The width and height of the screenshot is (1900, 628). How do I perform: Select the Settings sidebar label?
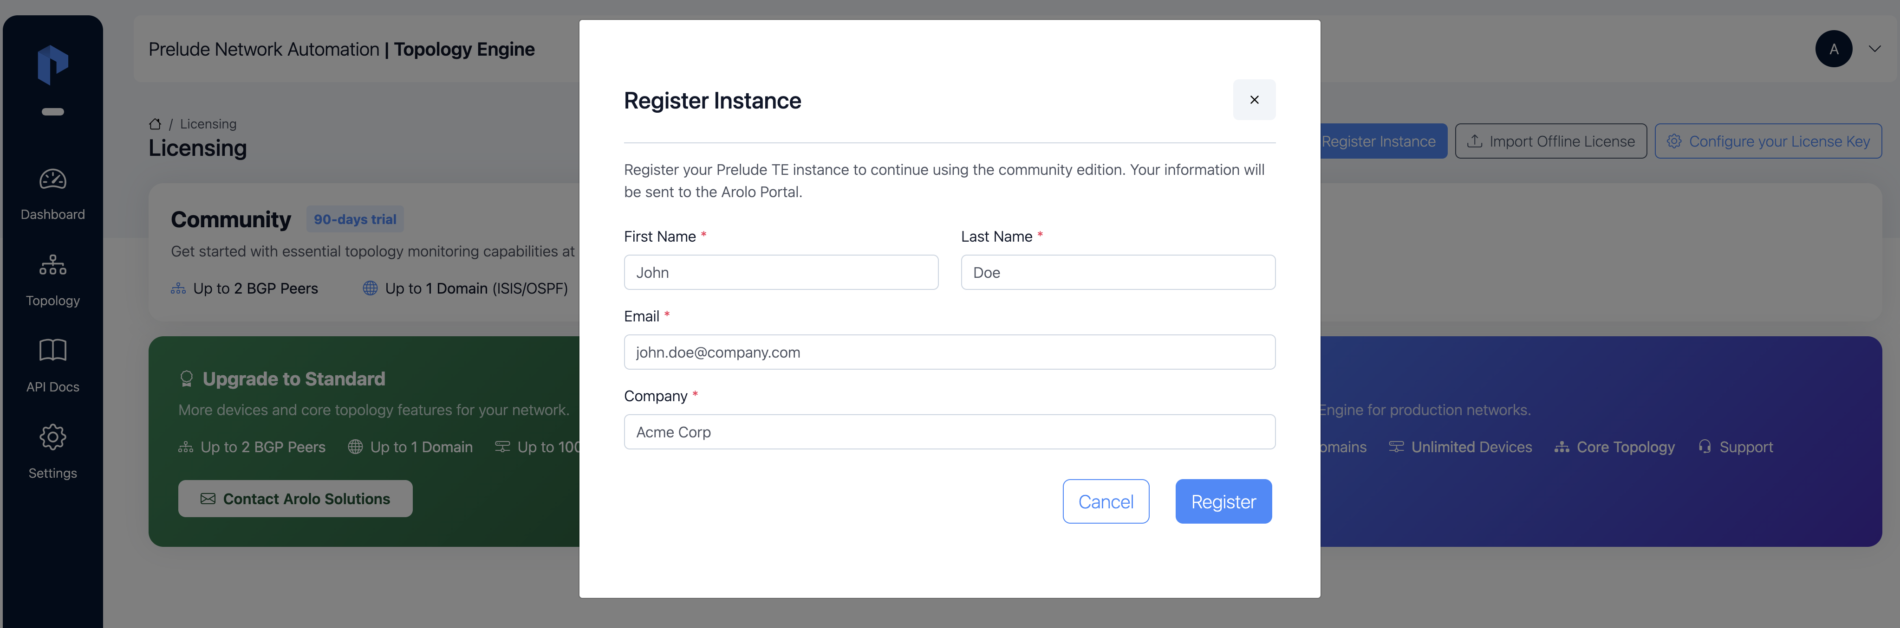53,473
